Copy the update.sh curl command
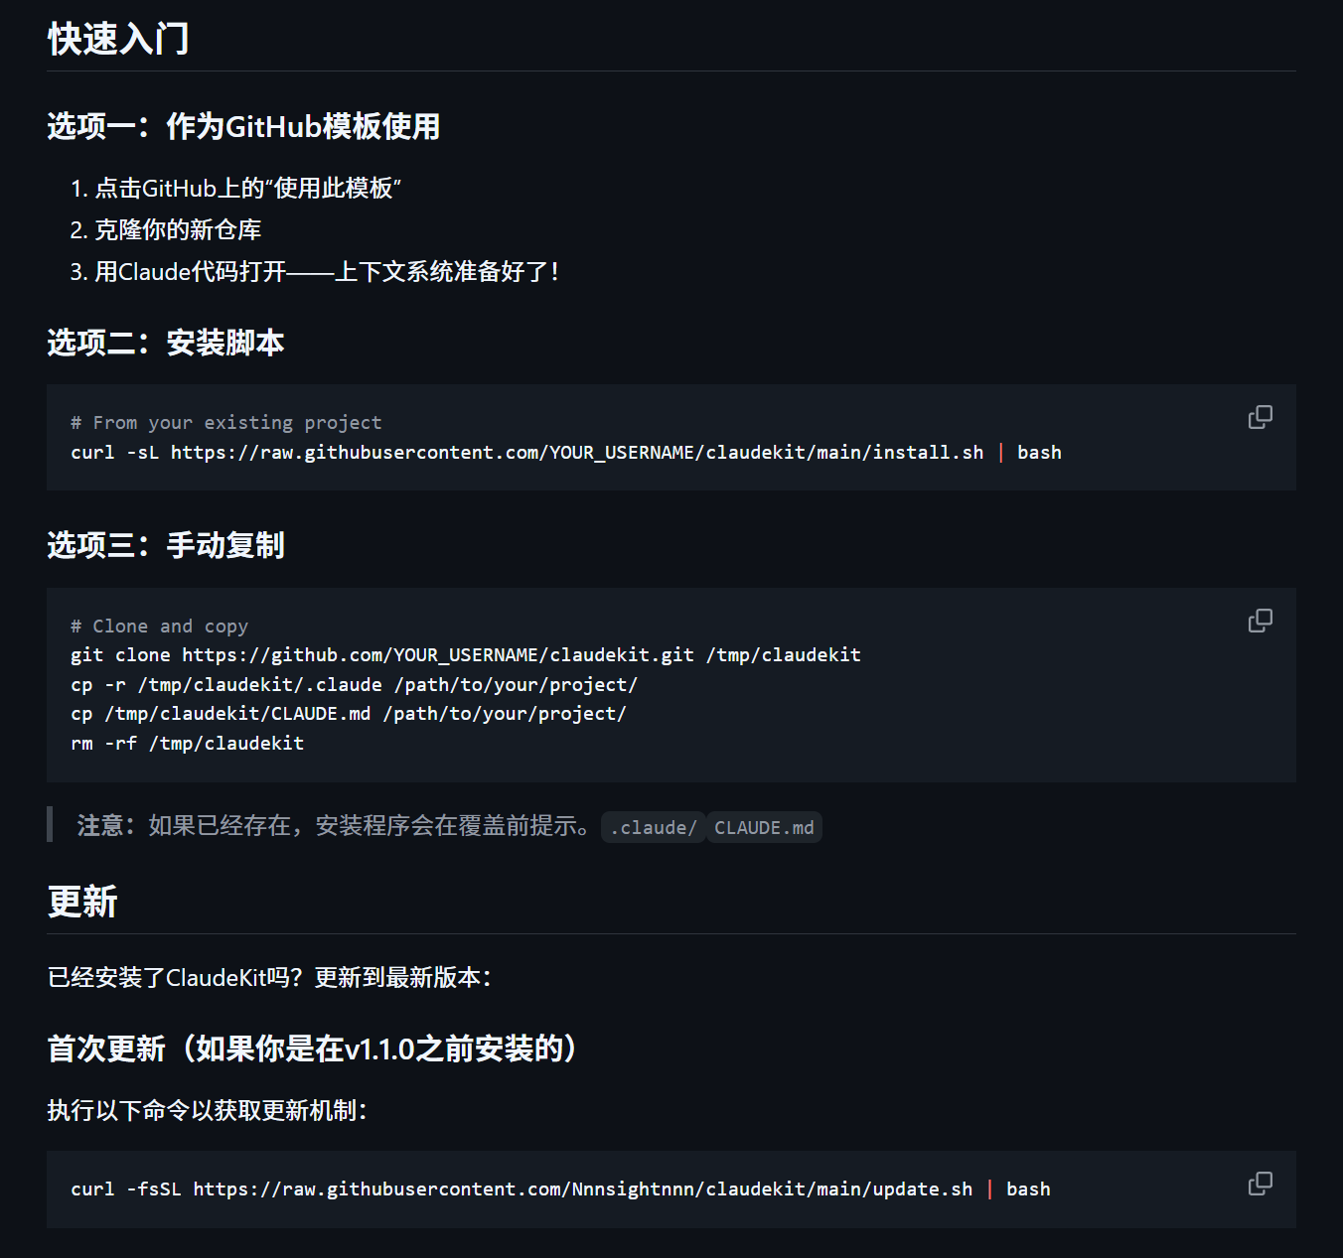Screen dimensions: 1343x1258 pos(1260,1184)
